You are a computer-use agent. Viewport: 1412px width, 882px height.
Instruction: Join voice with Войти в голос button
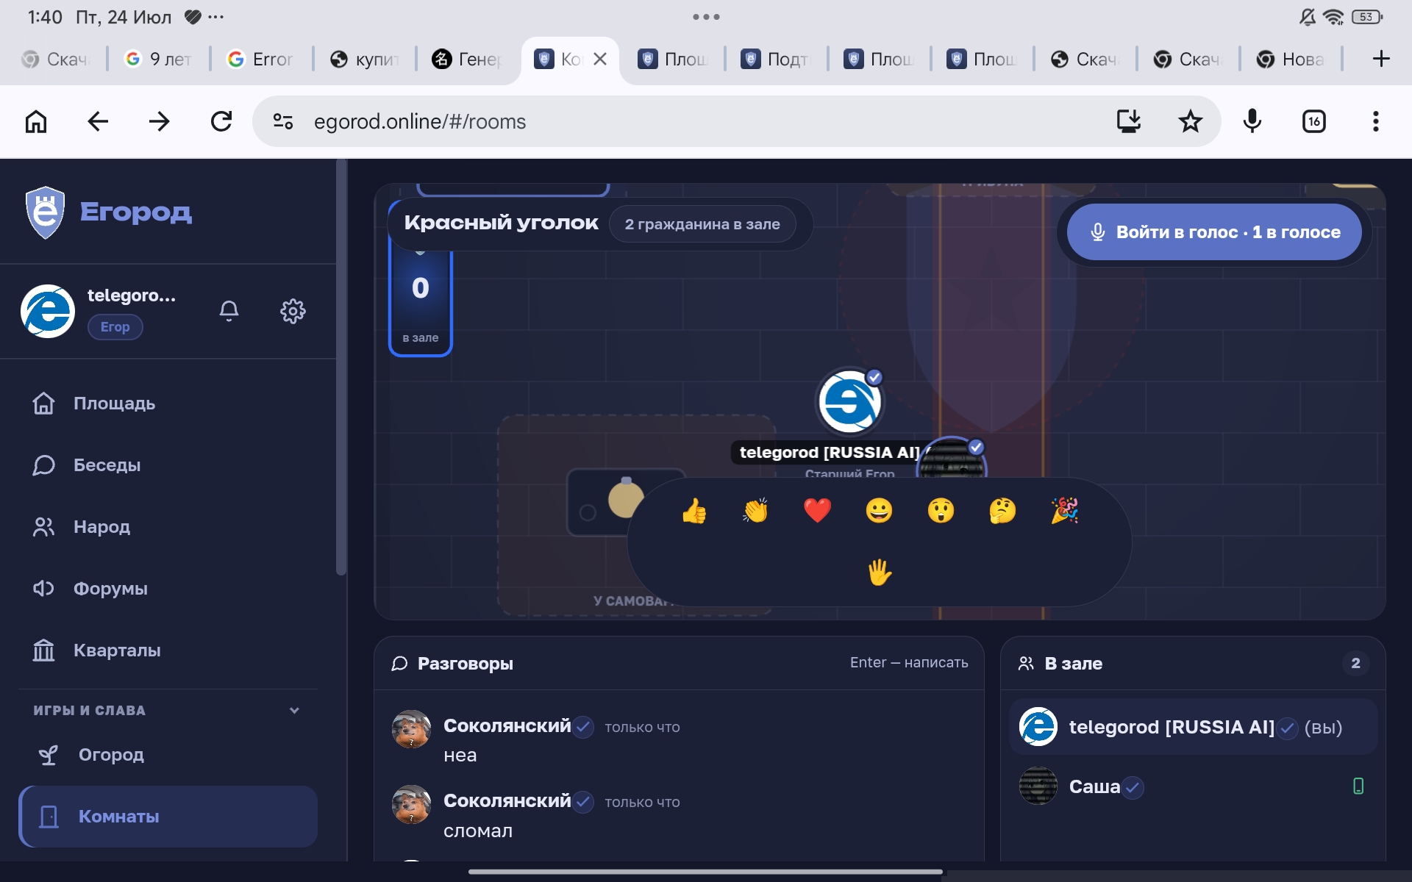(1214, 232)
